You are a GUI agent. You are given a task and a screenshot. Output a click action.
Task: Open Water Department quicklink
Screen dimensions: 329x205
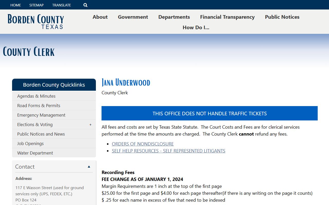click(54, 153)
